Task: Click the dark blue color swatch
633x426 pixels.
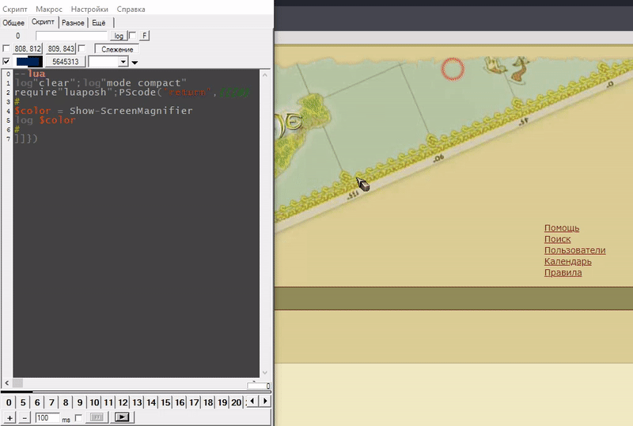Action: [28, 61]
